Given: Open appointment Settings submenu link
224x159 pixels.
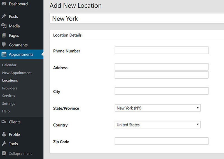Looking at the screenshot, I should pos(9,104).
